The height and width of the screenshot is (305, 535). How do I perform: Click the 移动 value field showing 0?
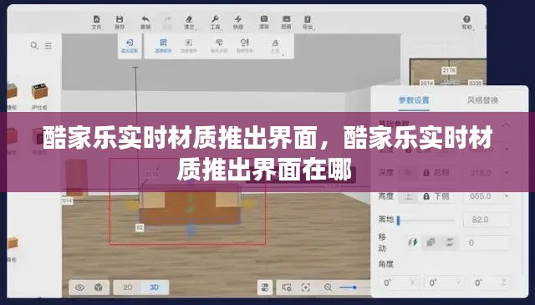tap(487, 243)
